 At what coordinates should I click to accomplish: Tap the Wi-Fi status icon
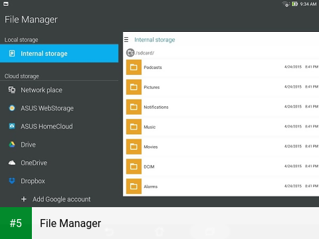click(286, 4)
